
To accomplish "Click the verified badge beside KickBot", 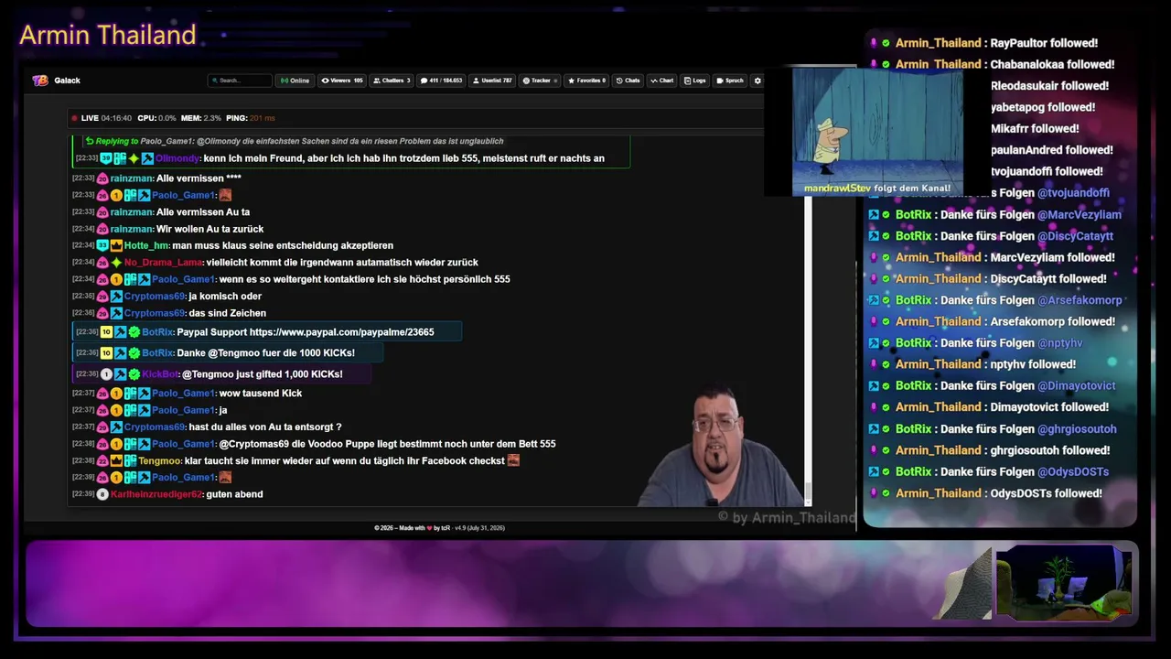I will pyautogui.click(x=134, y=374).
